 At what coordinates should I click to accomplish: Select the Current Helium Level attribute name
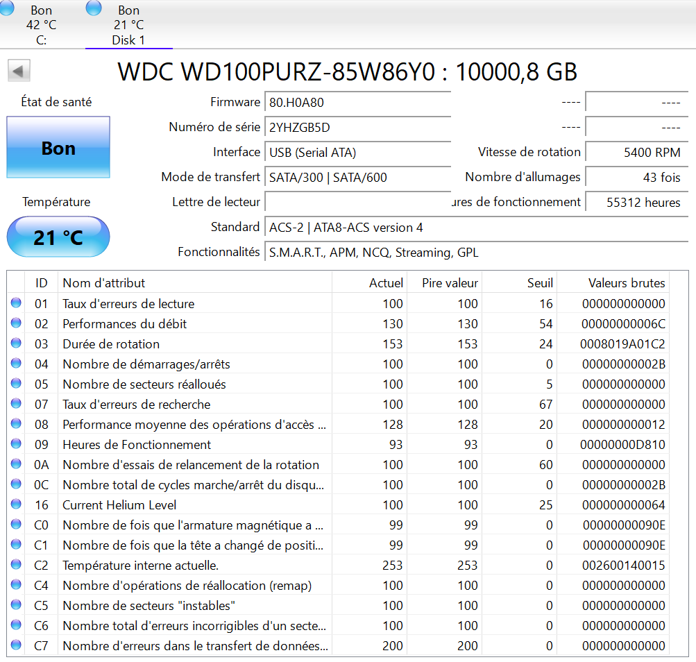pos(119,504)
